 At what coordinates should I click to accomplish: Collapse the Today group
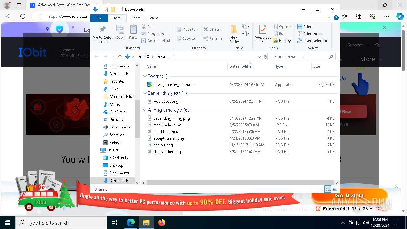pos(145,76)
